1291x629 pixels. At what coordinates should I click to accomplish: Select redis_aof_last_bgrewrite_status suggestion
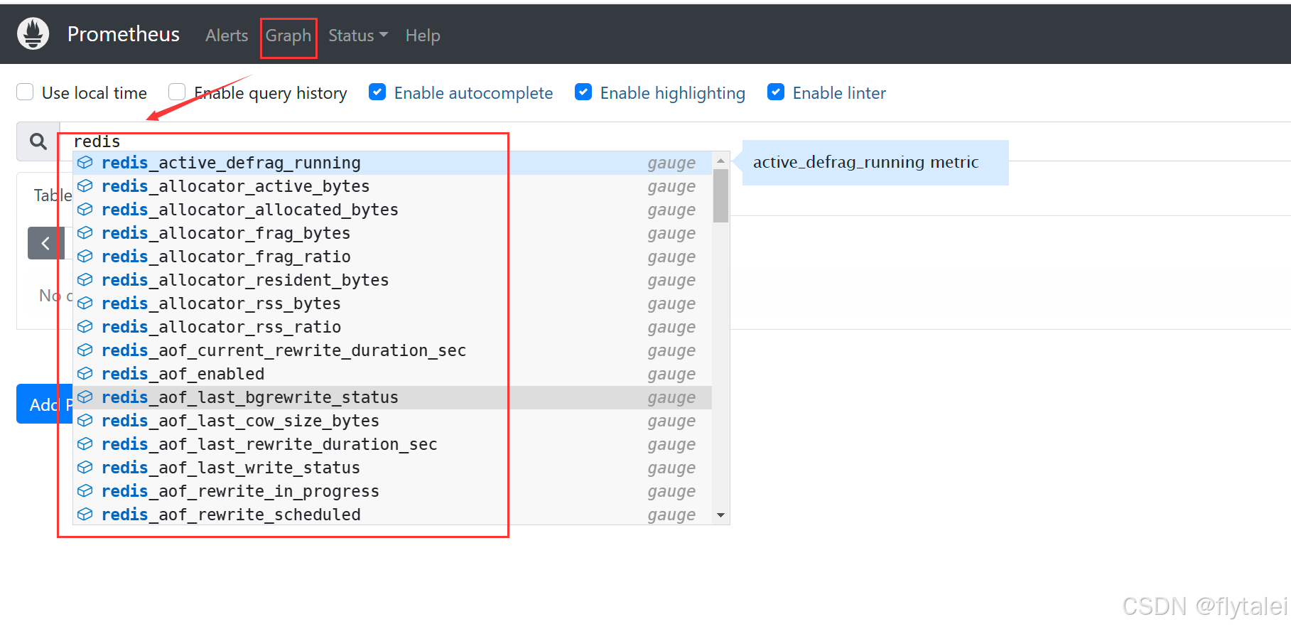pos(392,397)
